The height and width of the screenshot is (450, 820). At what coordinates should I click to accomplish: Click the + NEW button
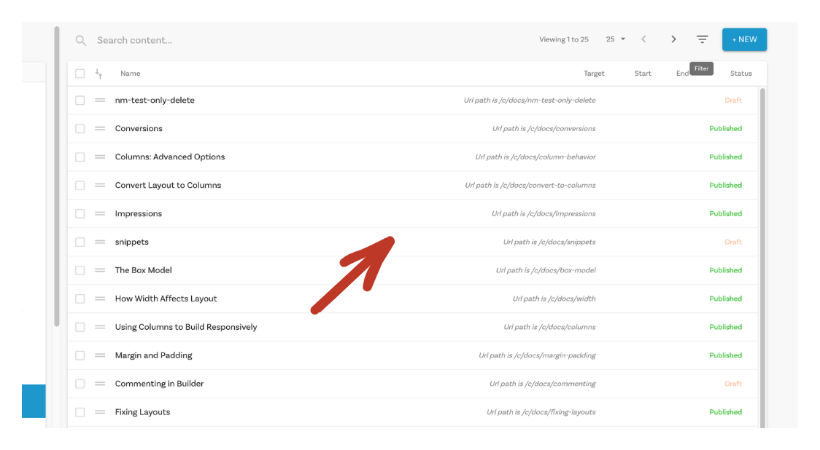click(744, 39)
